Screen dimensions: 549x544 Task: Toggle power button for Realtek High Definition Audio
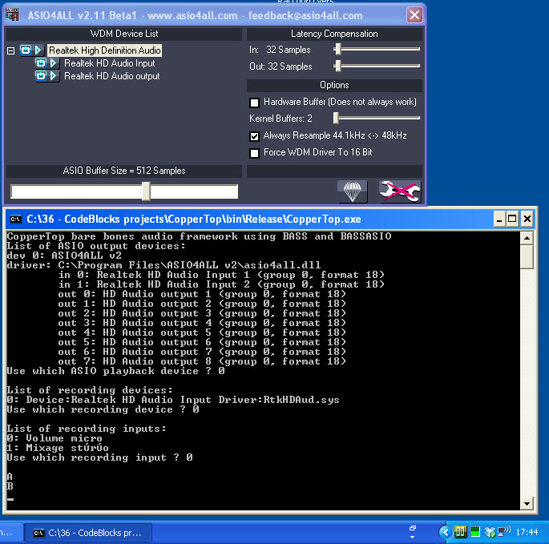point(26,50)
